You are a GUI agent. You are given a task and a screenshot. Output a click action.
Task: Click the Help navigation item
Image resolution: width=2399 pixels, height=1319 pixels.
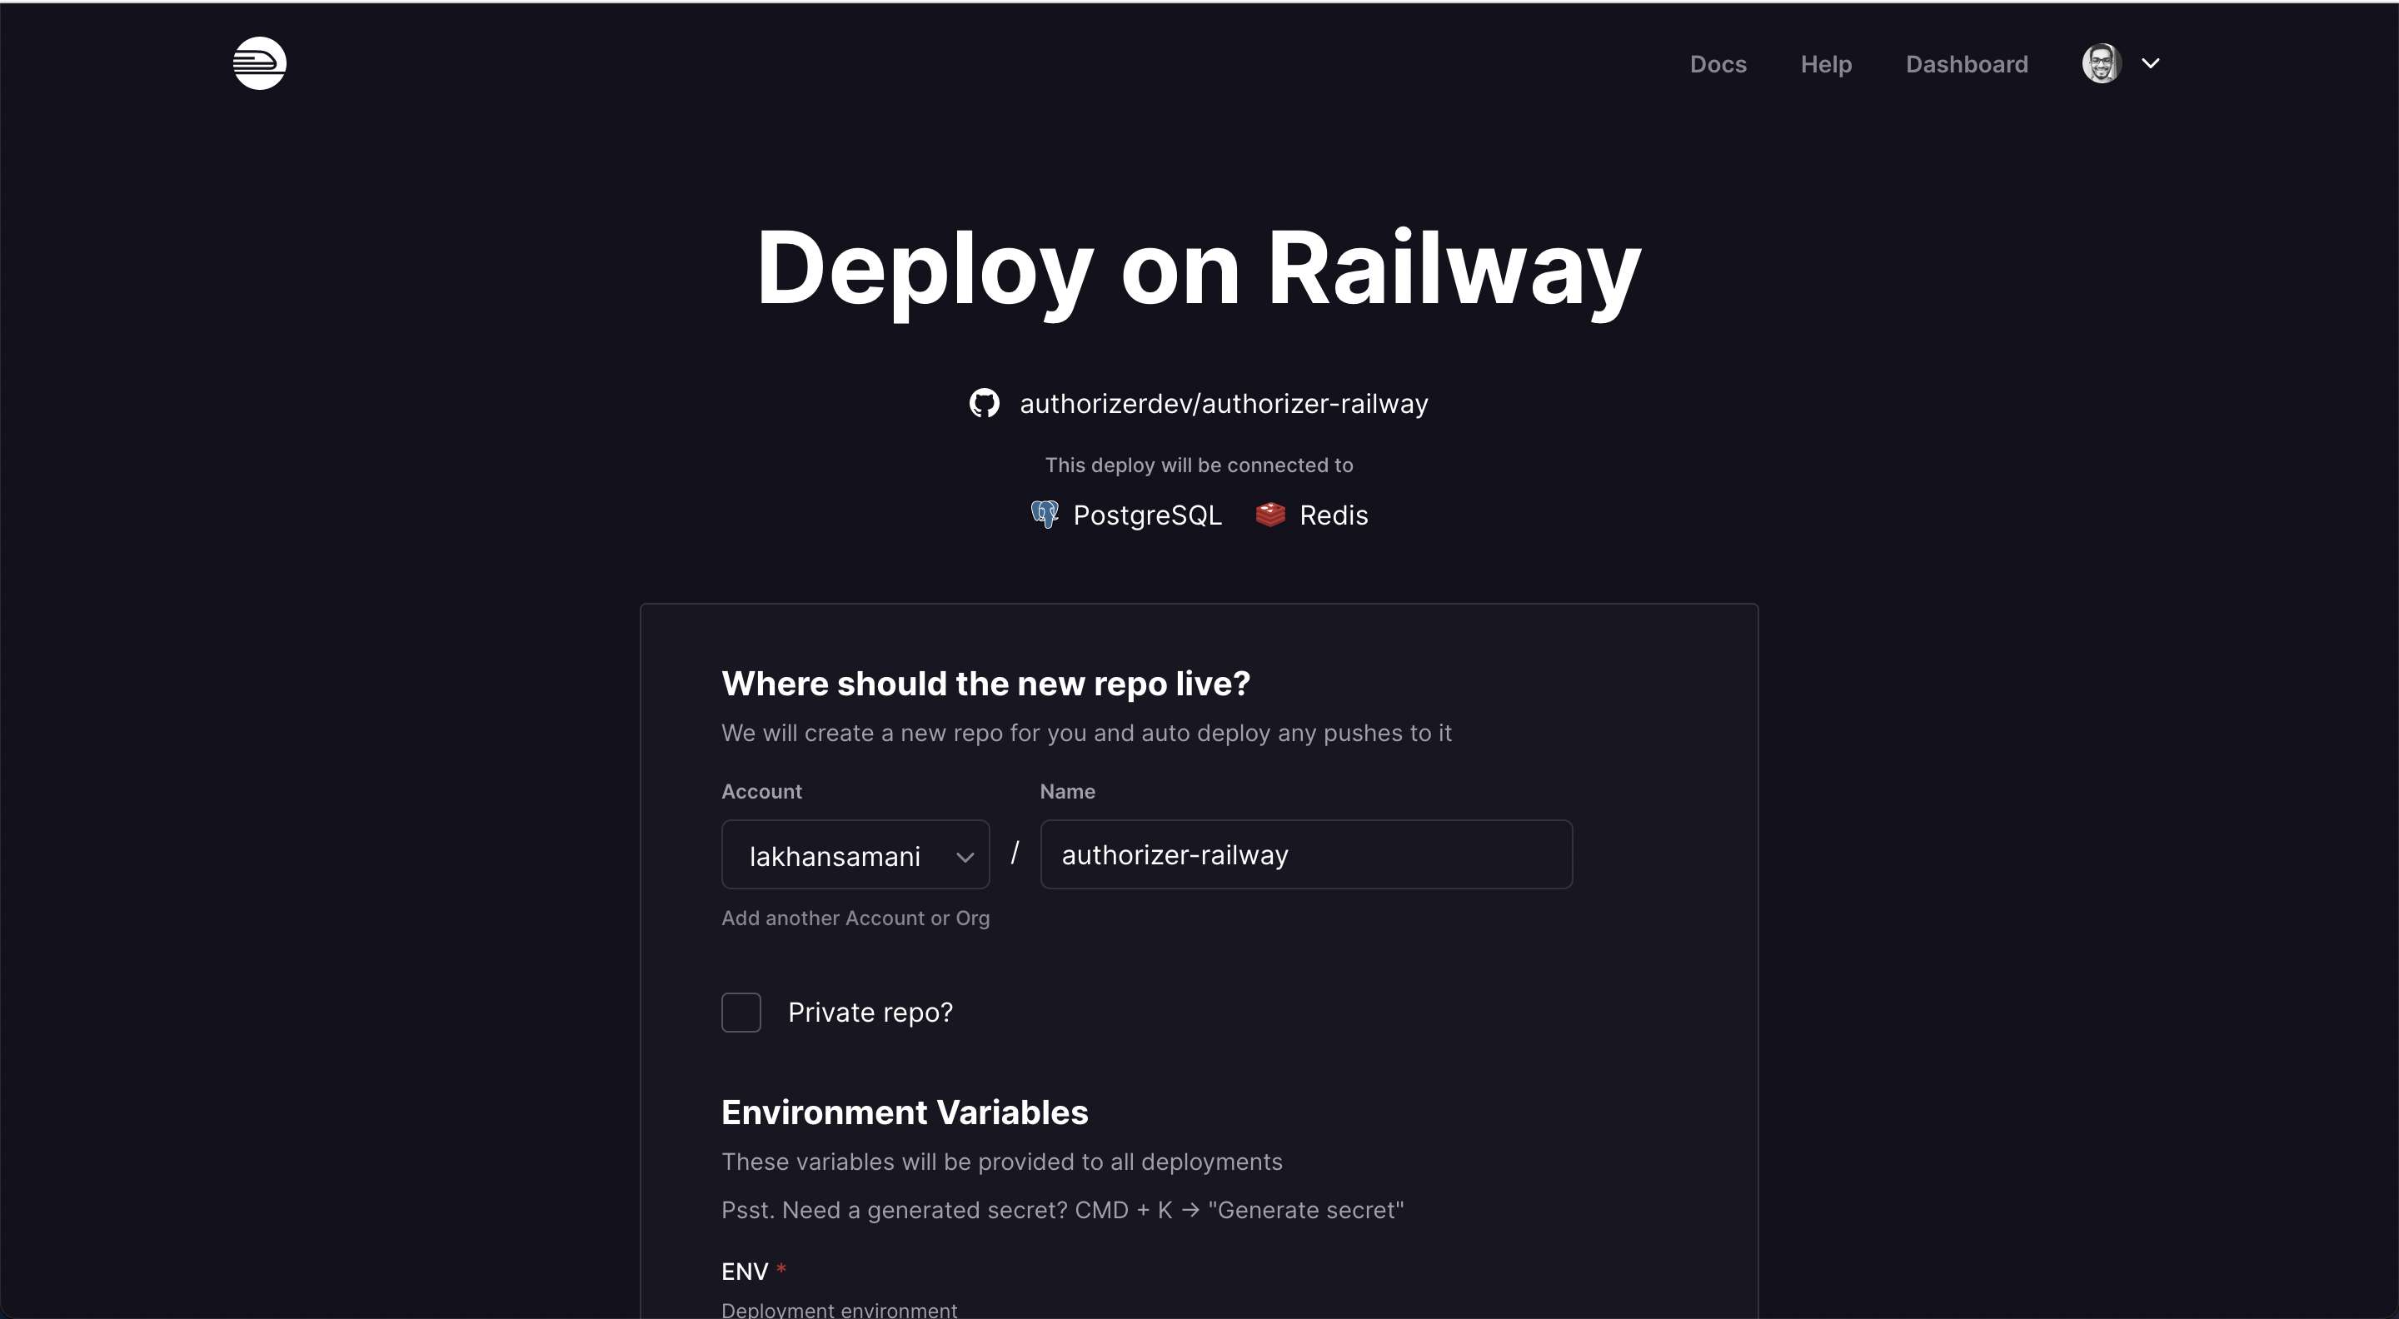pyautogui.click(x=1826, y=63)
